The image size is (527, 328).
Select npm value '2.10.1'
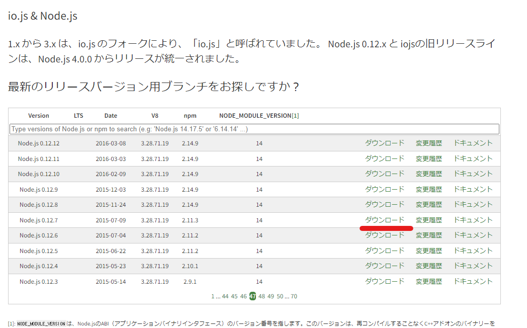(x=190, y=266)
